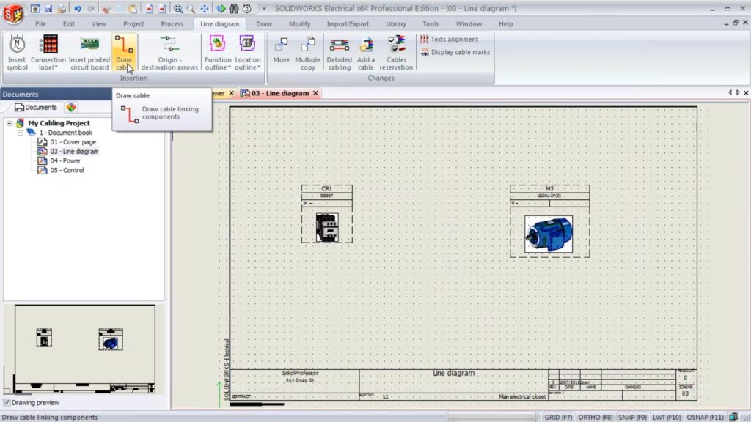
Task: Click the Redo arrow icon
Action: [x=91, y=9]
